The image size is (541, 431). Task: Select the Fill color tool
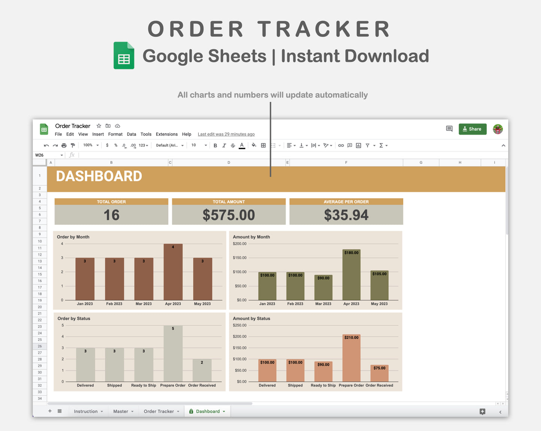click(254, 145)
